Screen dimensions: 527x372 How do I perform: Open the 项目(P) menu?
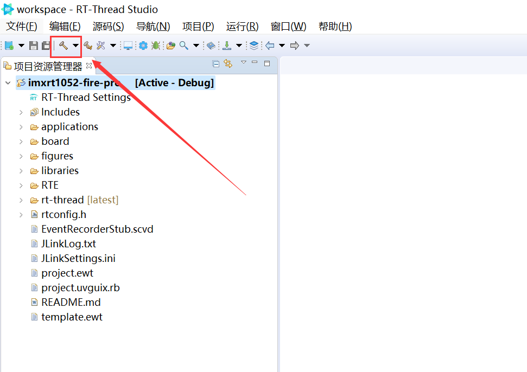pos(198,27)
